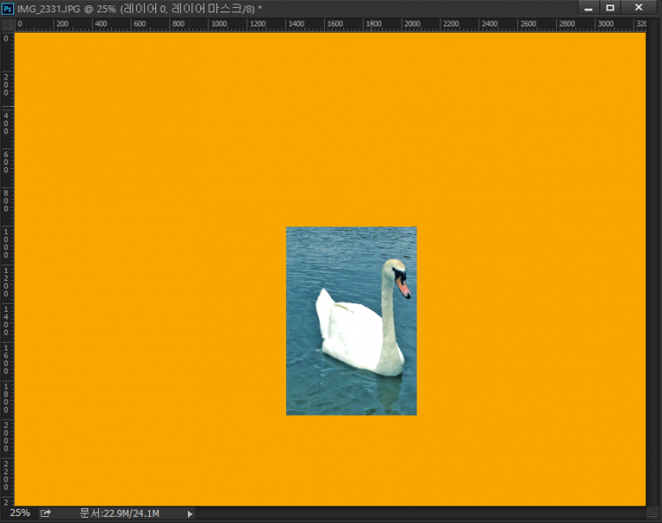Close the IMG_2331.JPG document window

point(639,8)
